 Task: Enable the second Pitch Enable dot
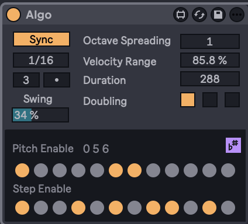[x=41, y=170]
